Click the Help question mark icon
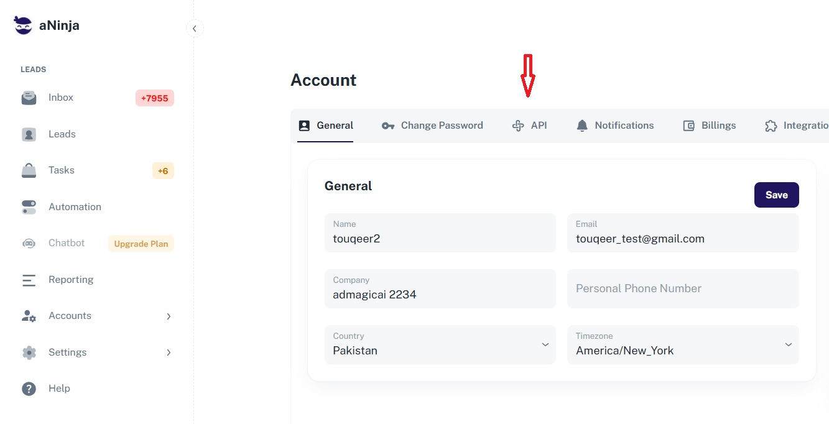829x424 pixels. [29, 389]
